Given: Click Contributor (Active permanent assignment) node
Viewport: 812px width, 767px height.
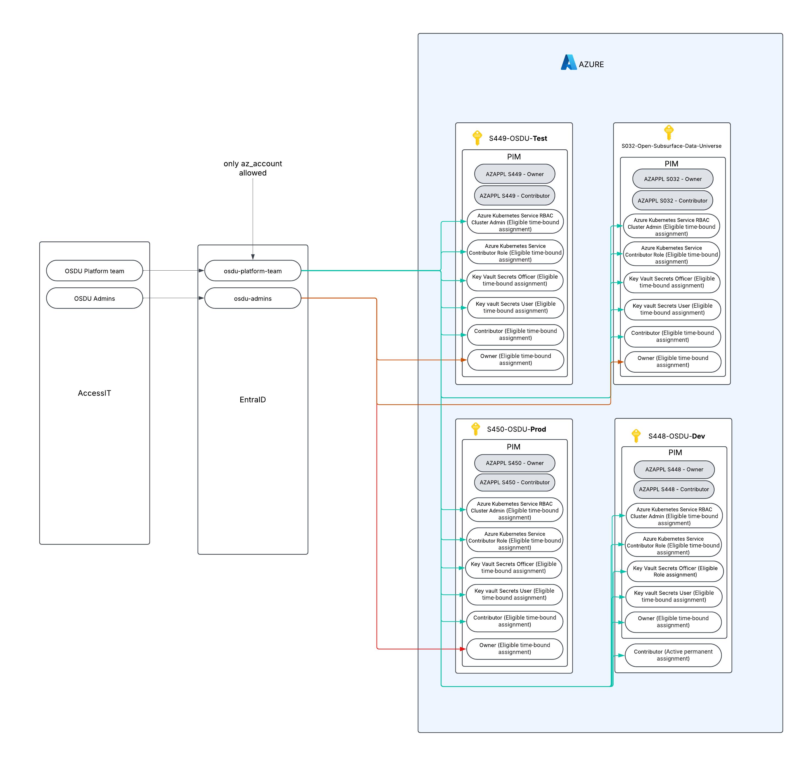Looking at the screenshot, I should (x=673, y=655).
